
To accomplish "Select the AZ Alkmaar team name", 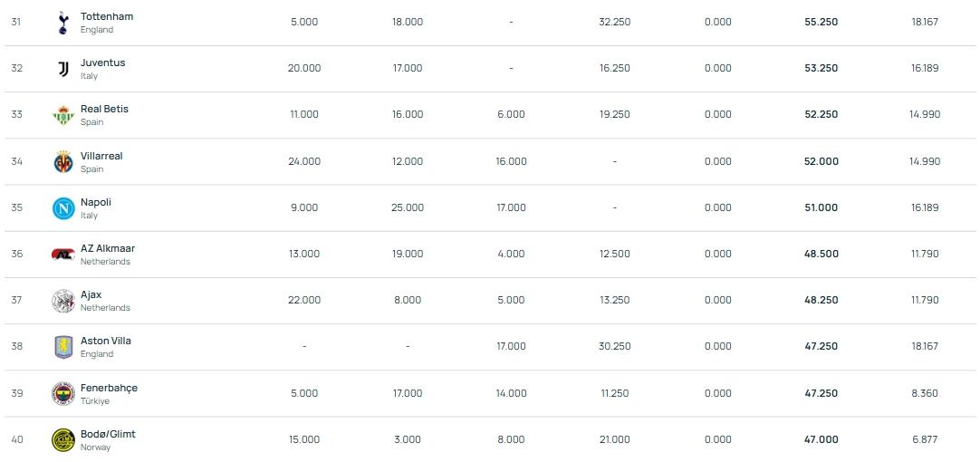I will pos(108,248).
